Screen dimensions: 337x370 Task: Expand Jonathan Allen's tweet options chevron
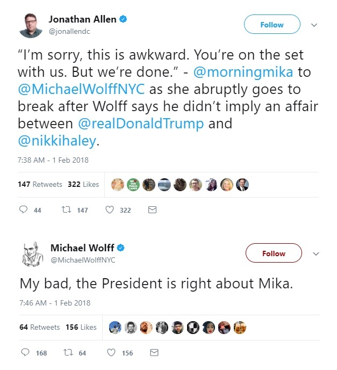(314, 25)
